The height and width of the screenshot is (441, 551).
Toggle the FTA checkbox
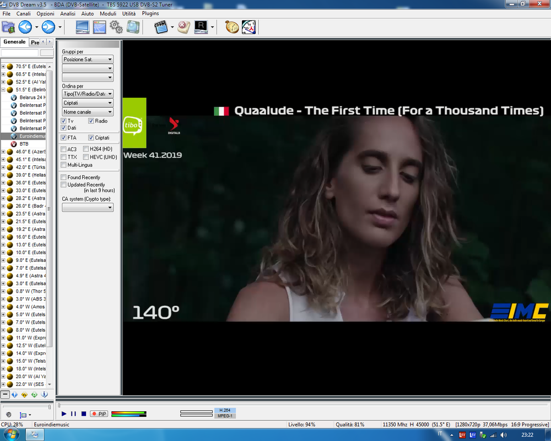coord(63,137)
